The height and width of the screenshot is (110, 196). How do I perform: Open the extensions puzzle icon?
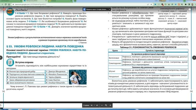(186, 4)
